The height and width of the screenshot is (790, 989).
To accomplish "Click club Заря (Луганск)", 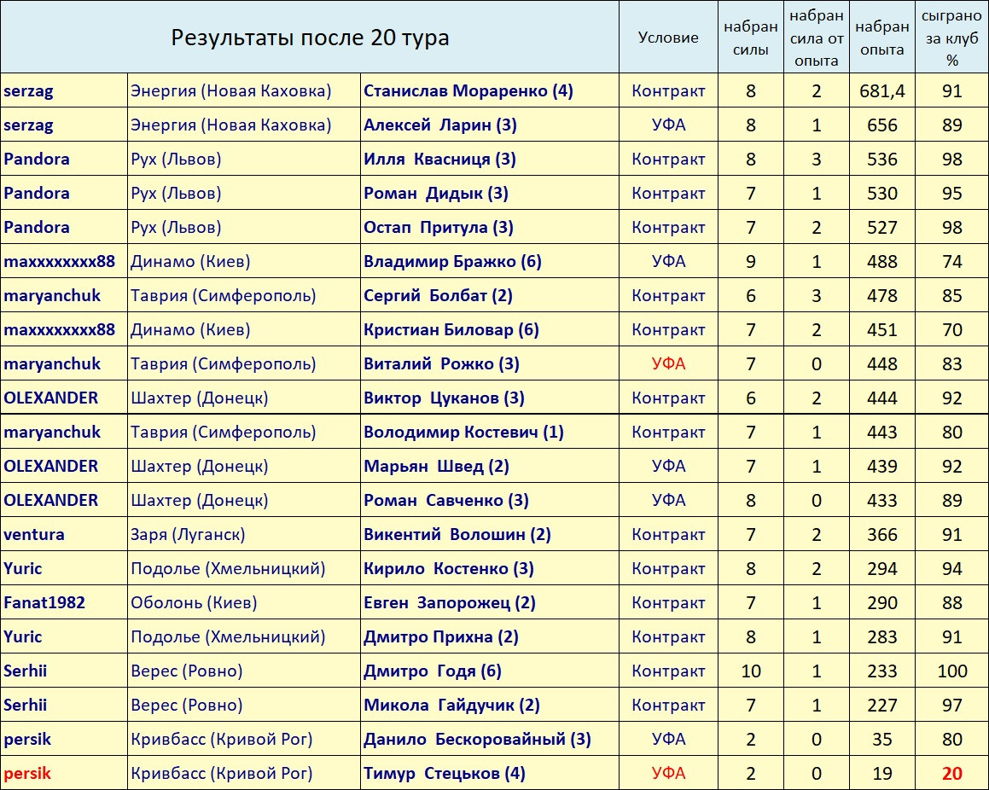I will (188, 534).
